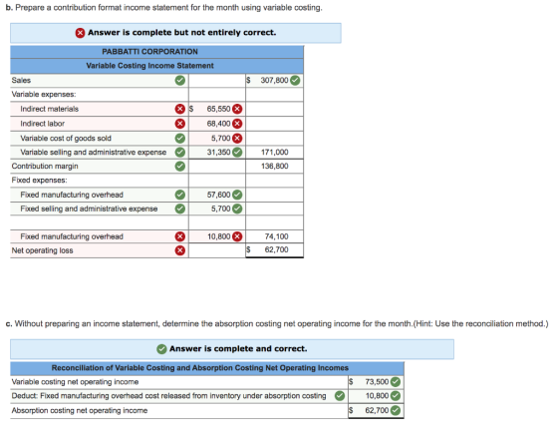The width and height of the screenshot is (558, 427).
Task: Click red X next to 10,800 fixed overhead
Action: [237, 236]
